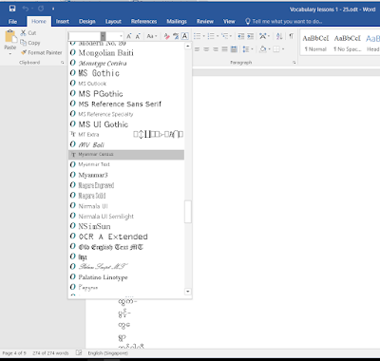Screen dimensions: 380x361
Task: Toggle Justify alignment for the paragraph
Action: [224, 49]
